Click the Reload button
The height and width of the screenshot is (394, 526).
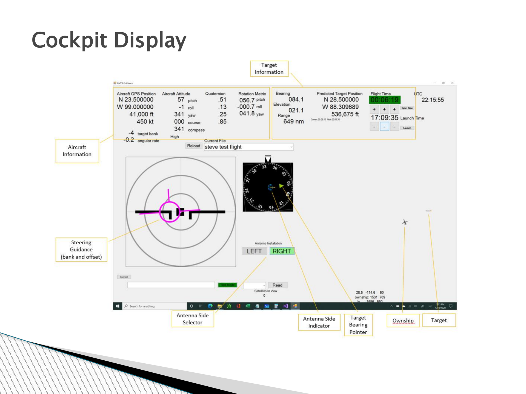point(193,146)
